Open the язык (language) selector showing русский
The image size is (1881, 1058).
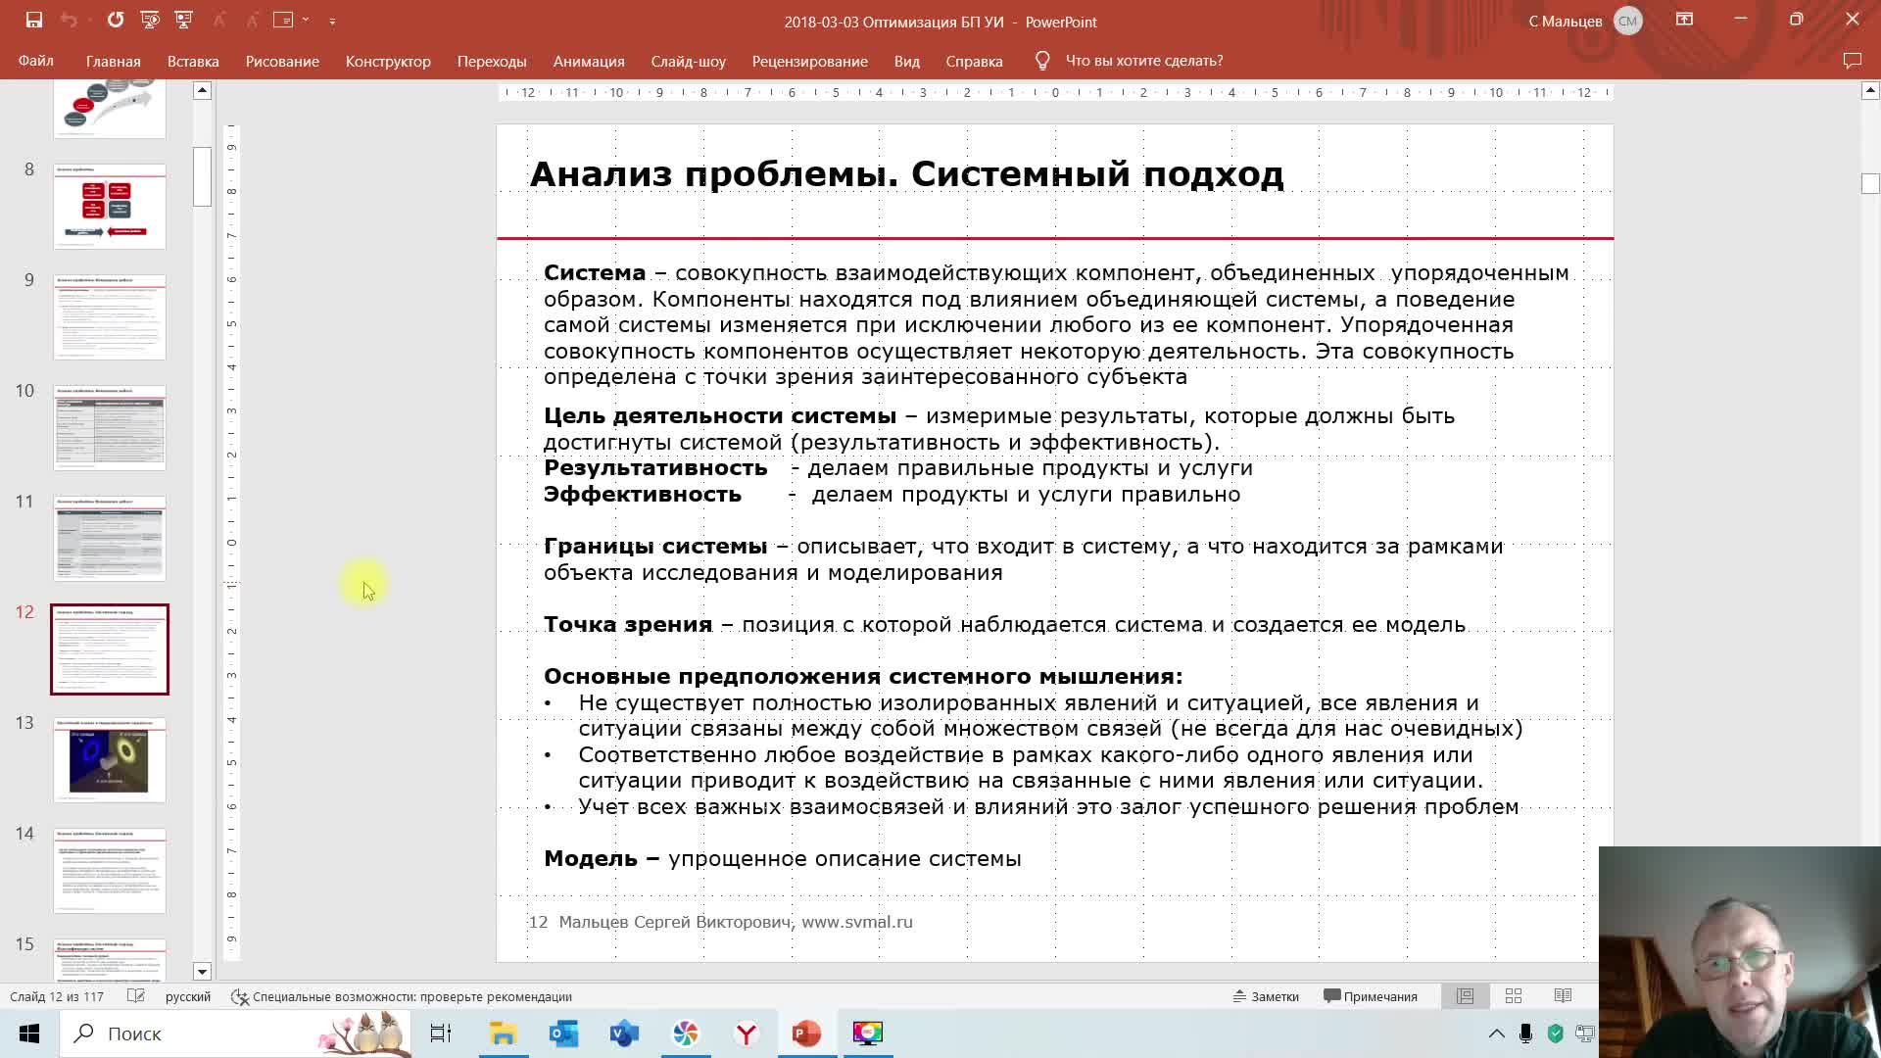tap(186, 996)
